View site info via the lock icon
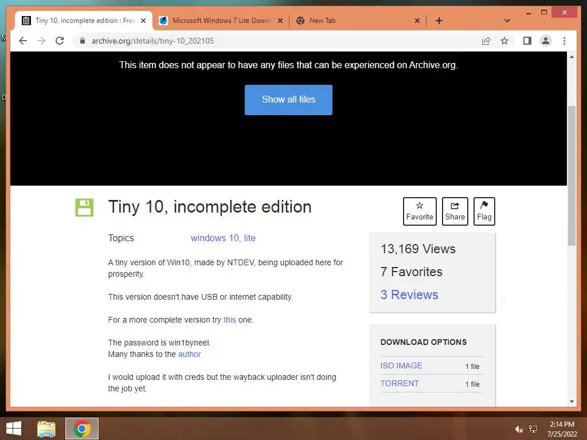This screenshot has height=440, width=587. tap(83, 41)
